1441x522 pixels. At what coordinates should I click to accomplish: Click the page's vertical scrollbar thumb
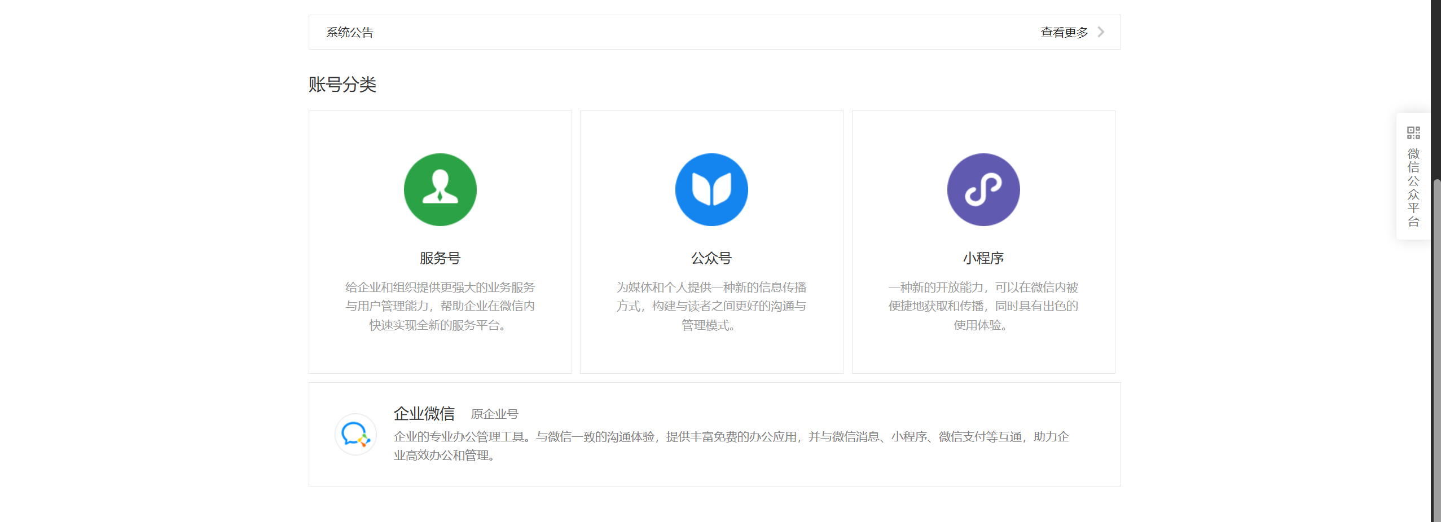(1436, 350)
